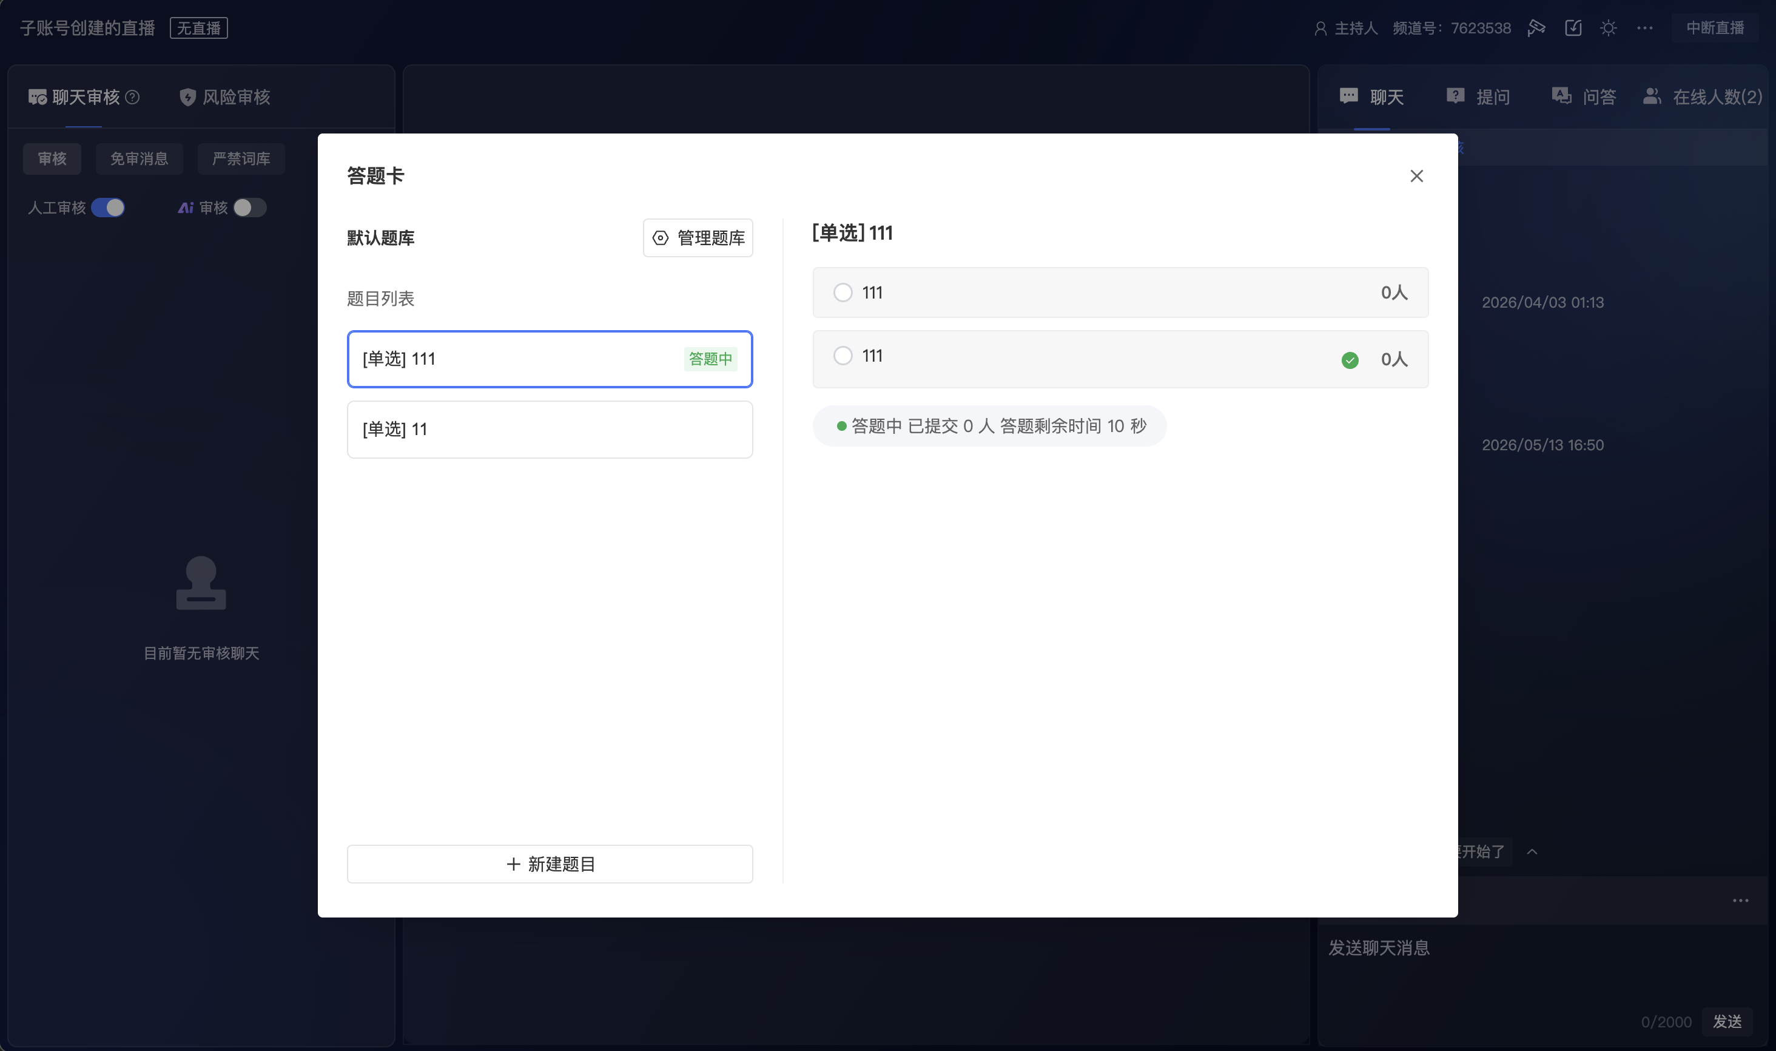1776x1051 pixels.
Task: Click the green correct-answer checkmark icon
Action: tap(1350, 360)
